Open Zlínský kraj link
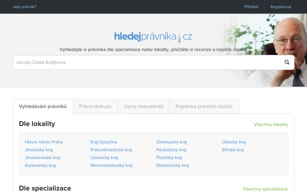Image resolution: width=307 pixels, height=192 pixels. [233, 150]
